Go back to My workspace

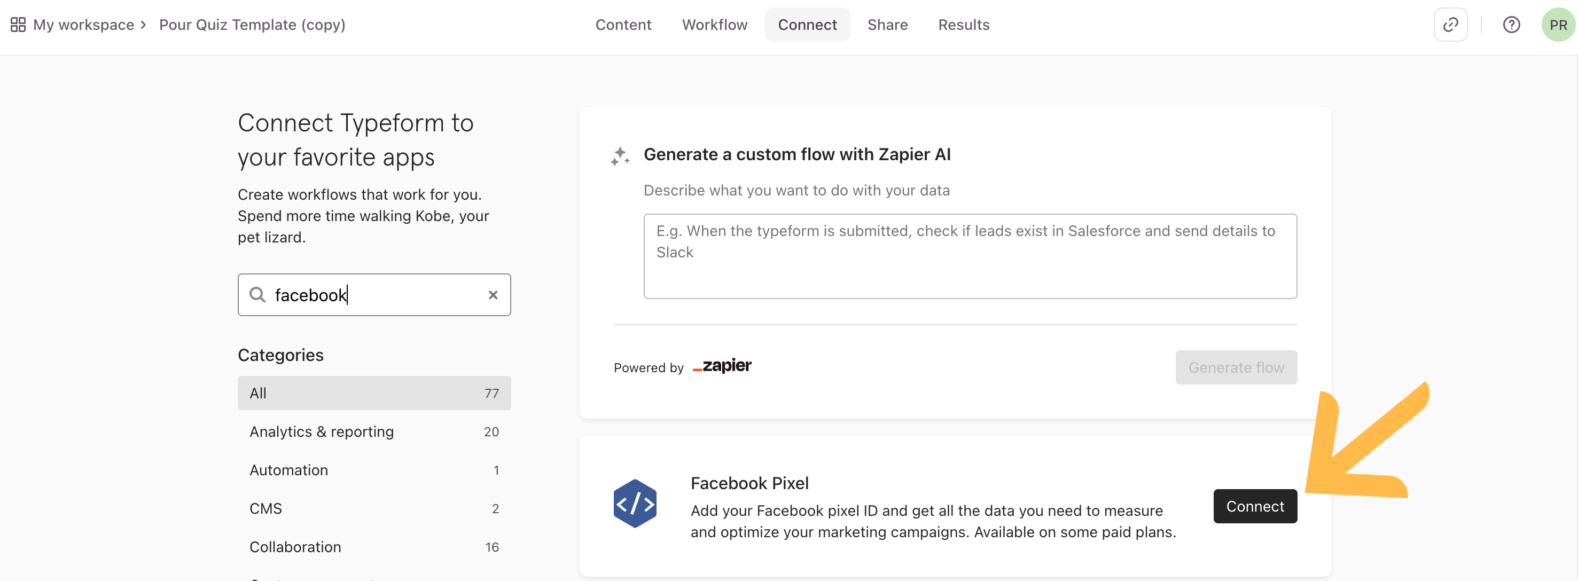(83, 25)
